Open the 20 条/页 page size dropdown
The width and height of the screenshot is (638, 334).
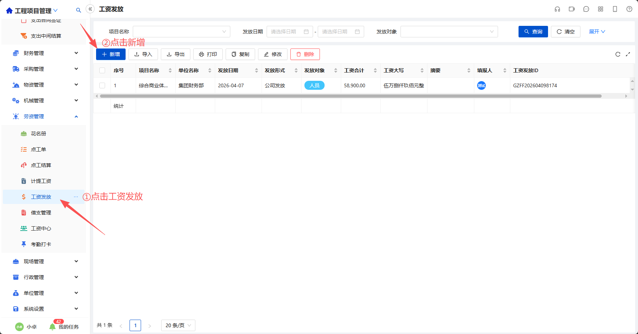point(178,325)
